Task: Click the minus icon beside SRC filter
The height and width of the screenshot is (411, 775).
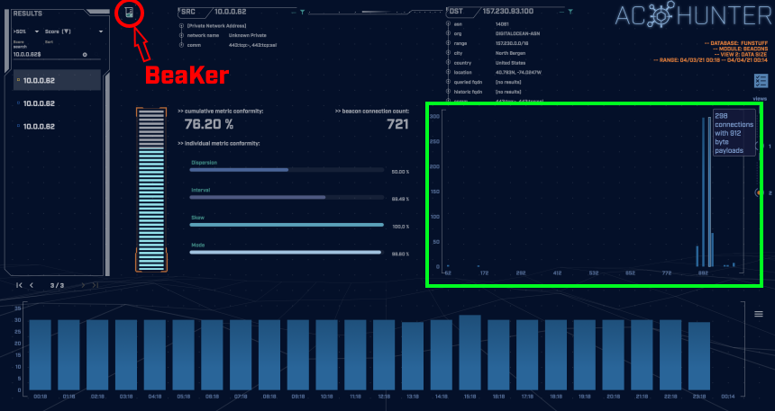Action: [x=294, y=12]
